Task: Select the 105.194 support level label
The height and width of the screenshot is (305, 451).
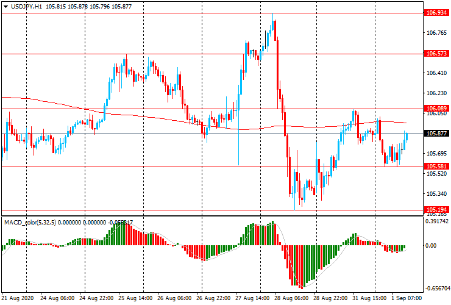Action: [436, 210]
